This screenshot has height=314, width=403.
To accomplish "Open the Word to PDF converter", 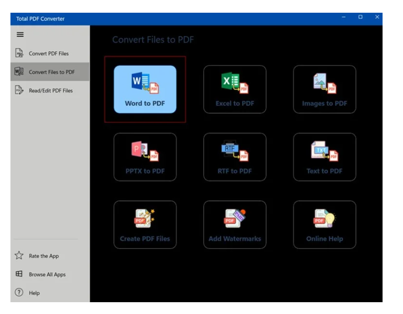I will tap(145, 88).
